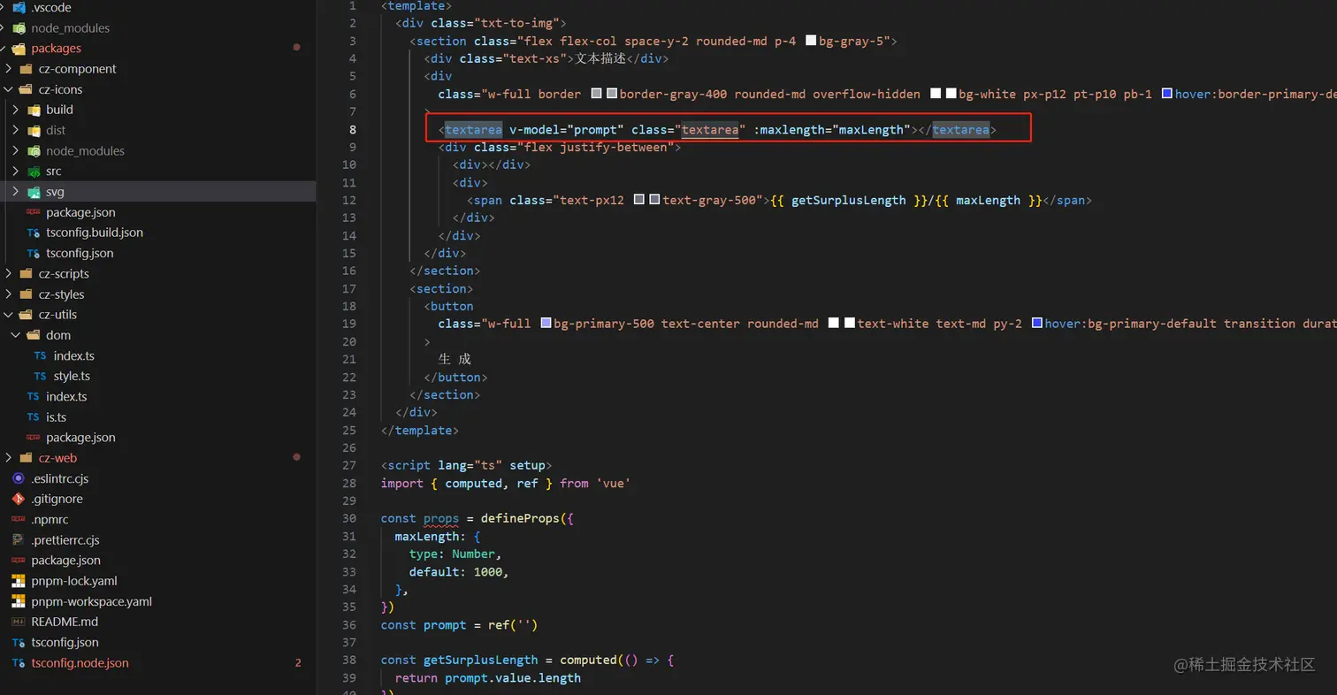
Task: Expand the cz-web folder chevron
Action: pyautogui.click(x=7, y=458)
